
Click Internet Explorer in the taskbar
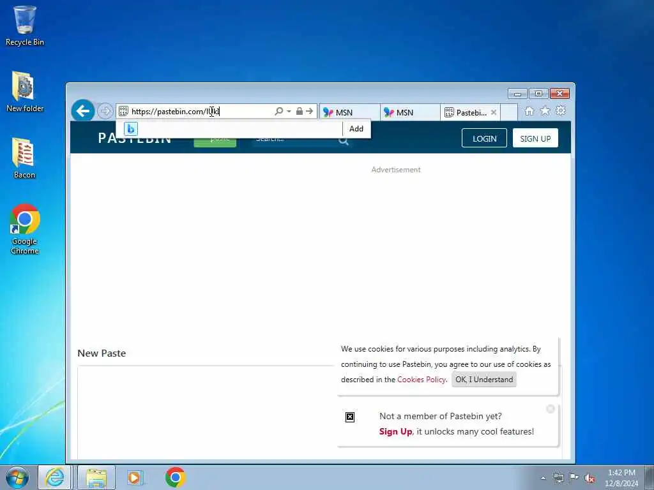tap(55, 477)
